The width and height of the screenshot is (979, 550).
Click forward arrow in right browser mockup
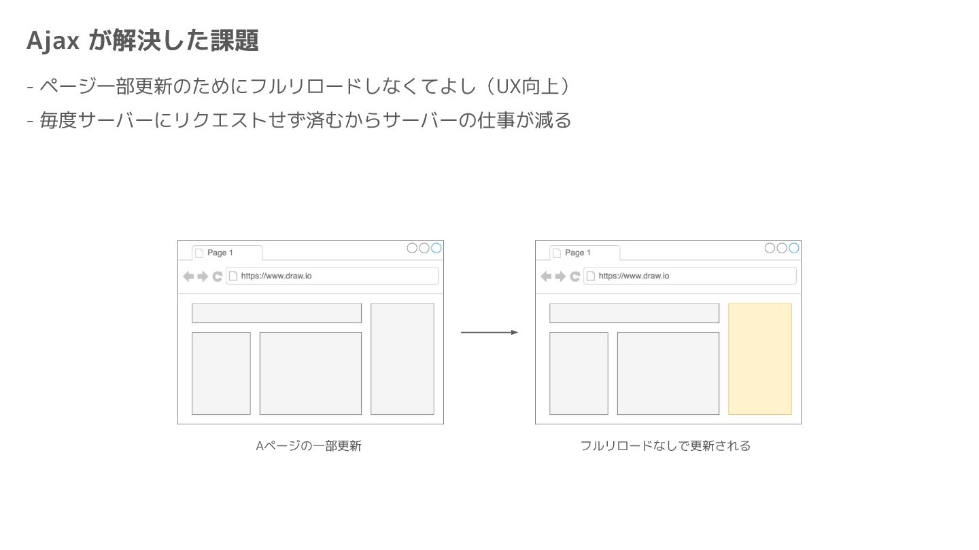[560, 276]
